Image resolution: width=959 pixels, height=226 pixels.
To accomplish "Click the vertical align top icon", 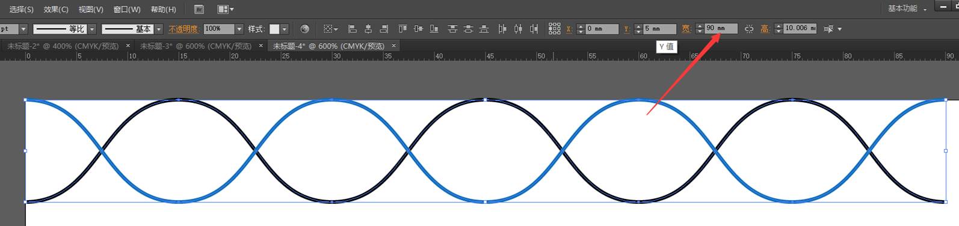I will pyautogui.click(x=402, y=29).
